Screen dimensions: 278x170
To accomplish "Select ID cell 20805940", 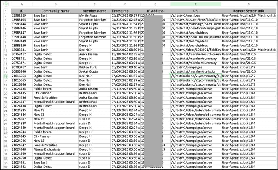I will click(22, 71).
